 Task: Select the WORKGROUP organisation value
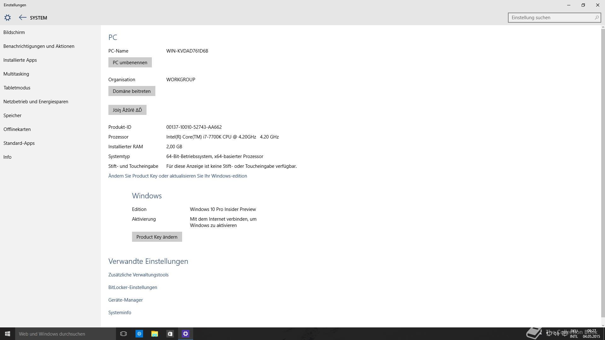pyautogui.click(x=181, y=79)
